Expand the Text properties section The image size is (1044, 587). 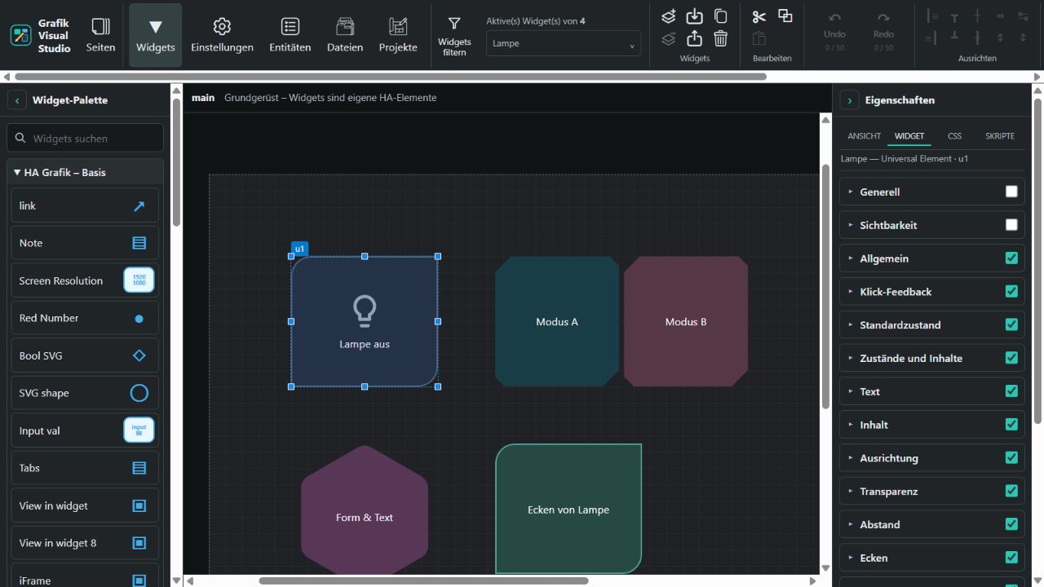pyautogui.click(x=932, y=391)
